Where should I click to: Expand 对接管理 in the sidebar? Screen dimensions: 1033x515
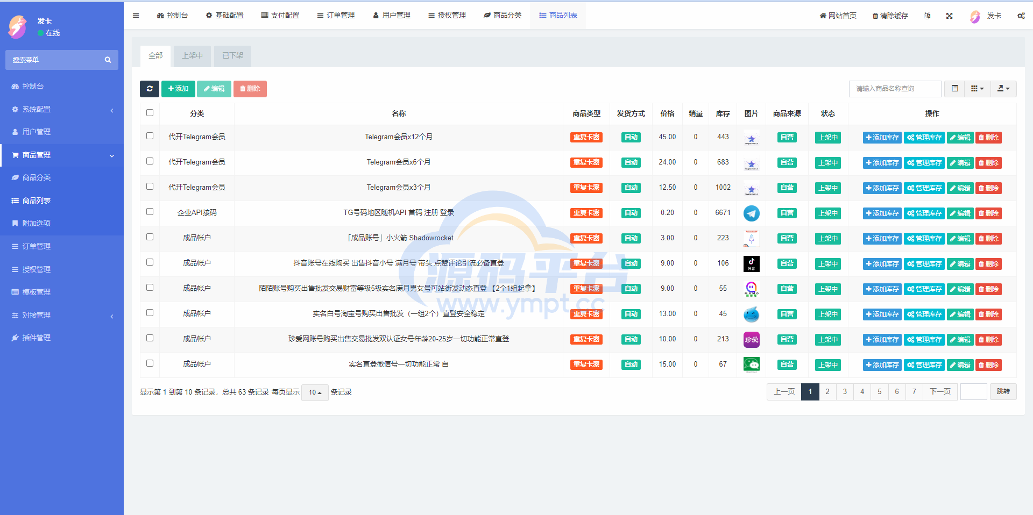click(62, 315)
